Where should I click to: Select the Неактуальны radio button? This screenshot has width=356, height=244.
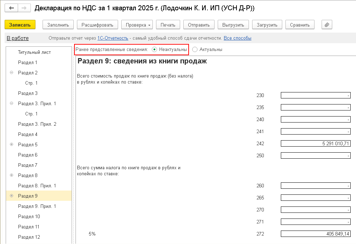(154, 50)
